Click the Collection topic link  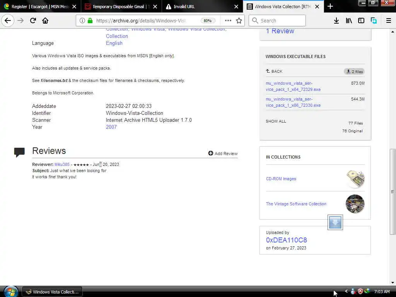point(117,36)
